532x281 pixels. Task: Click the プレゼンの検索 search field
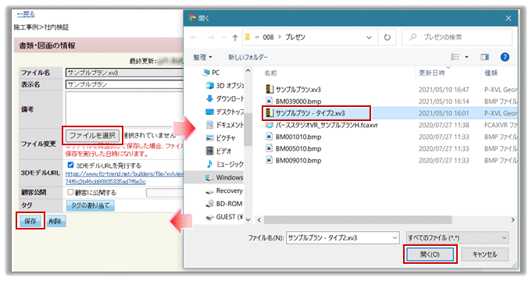(x=457, y=37)
